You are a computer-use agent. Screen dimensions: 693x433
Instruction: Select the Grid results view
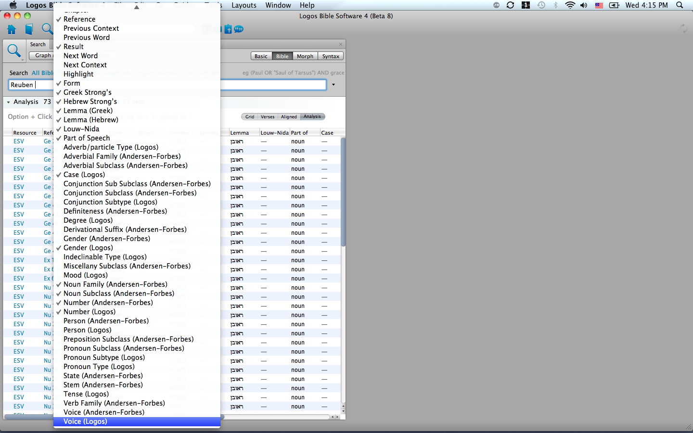tap(249, 117)
